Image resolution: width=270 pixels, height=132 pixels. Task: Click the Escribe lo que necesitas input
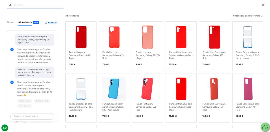coord(32,116)
